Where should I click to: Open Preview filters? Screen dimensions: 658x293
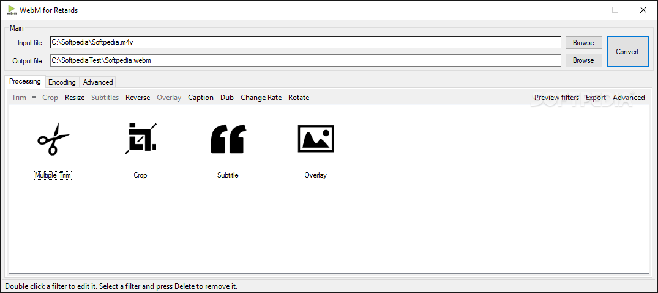556,98
